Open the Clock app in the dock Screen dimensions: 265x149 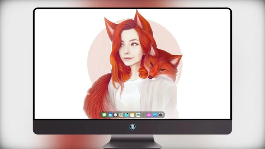click(x=116, y=115)
